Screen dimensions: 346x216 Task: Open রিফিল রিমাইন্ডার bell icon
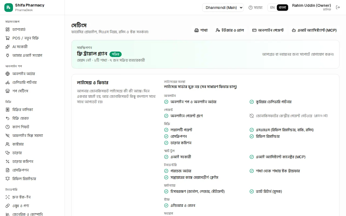8,179
